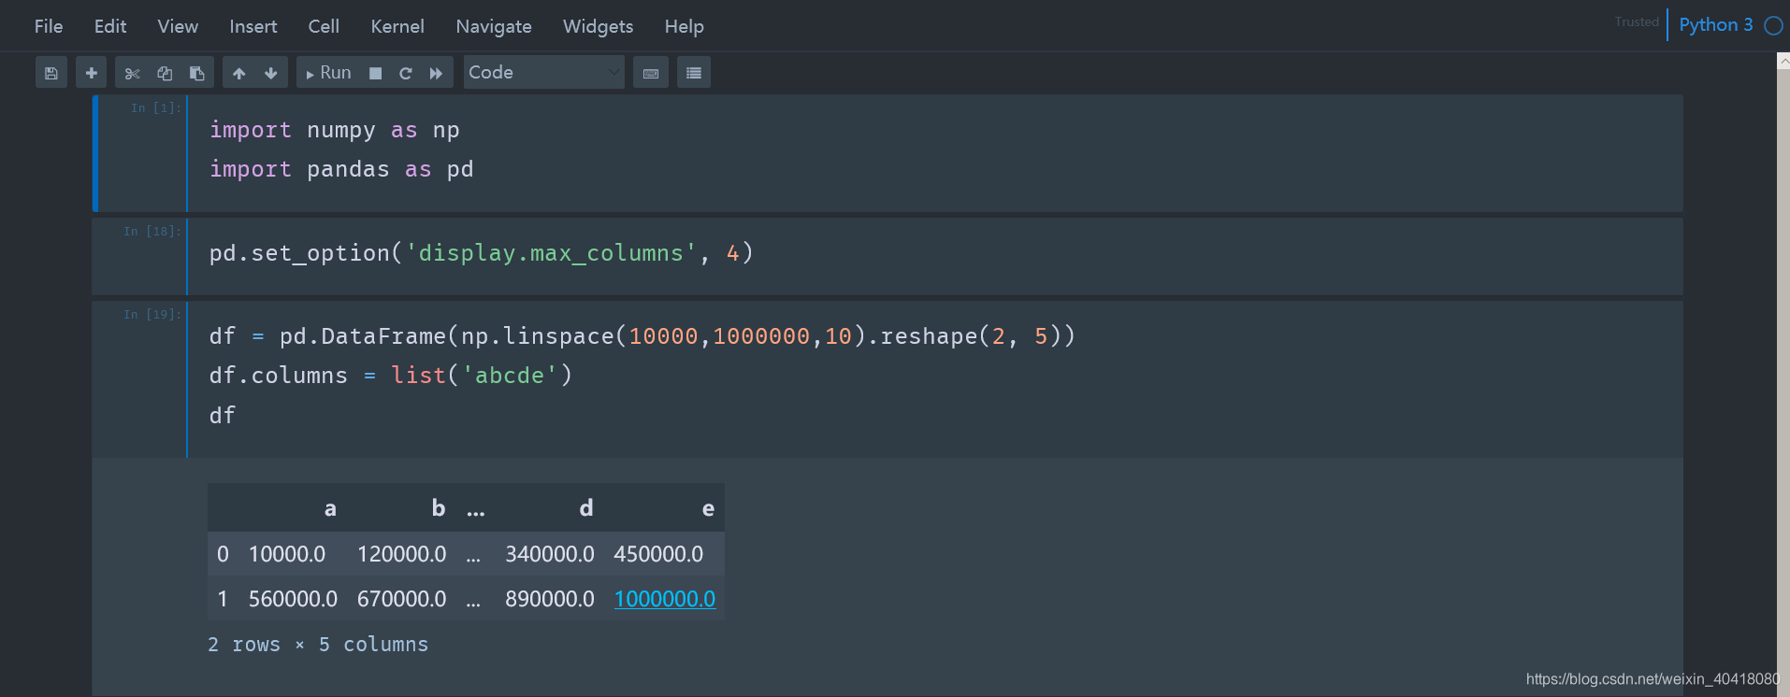Cut selected cells with the scissors icon

[x=132, y=73]
